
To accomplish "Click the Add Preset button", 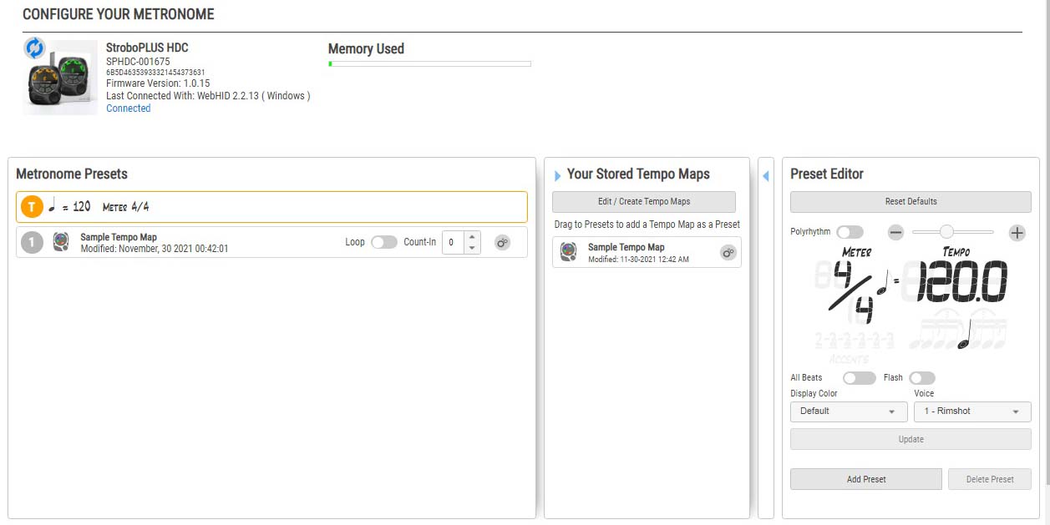I will (866, 479).
